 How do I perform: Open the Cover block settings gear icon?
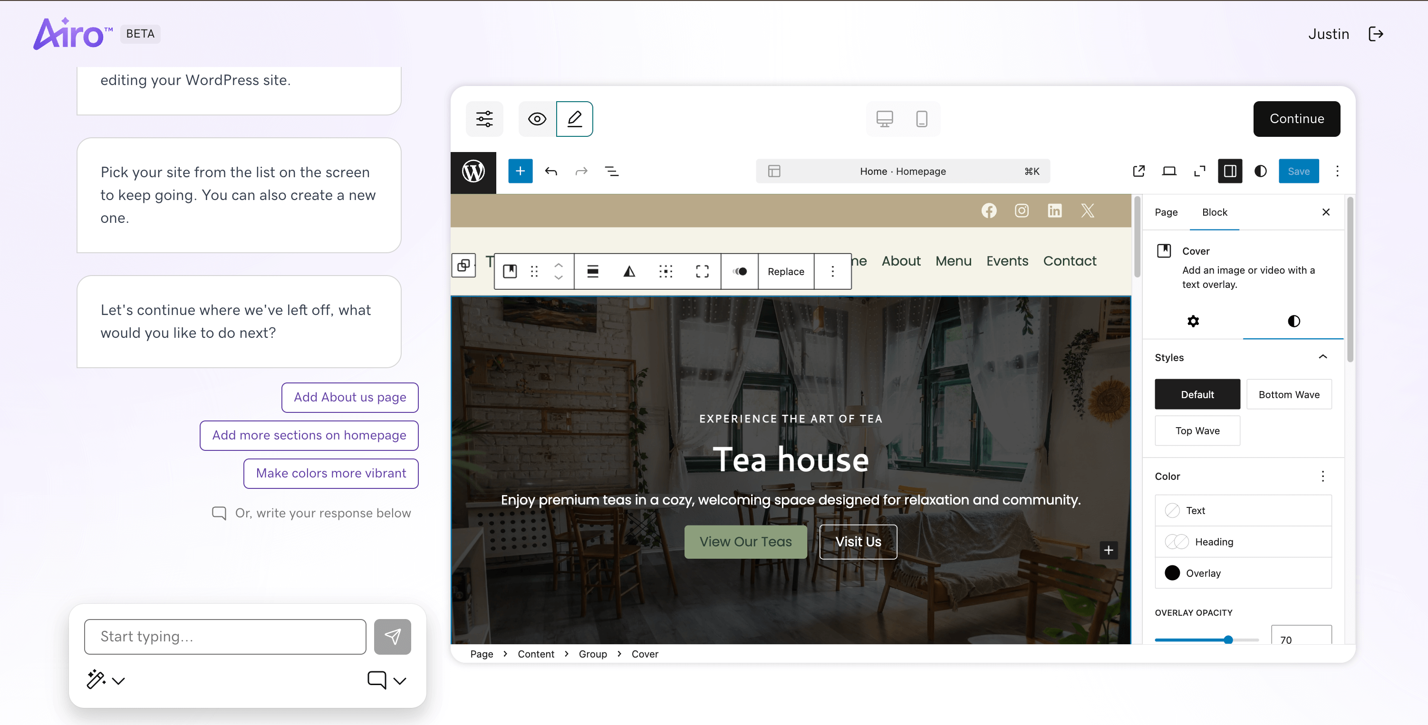[x=1194, y=321]
